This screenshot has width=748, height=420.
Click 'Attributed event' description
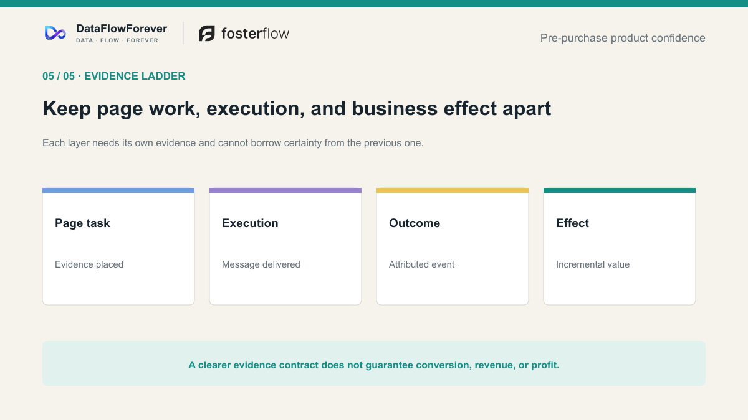tap(422, 264)
